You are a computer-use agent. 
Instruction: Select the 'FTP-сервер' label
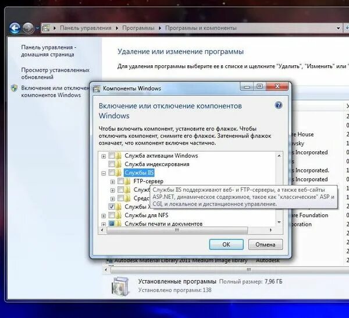coord(148,181)
